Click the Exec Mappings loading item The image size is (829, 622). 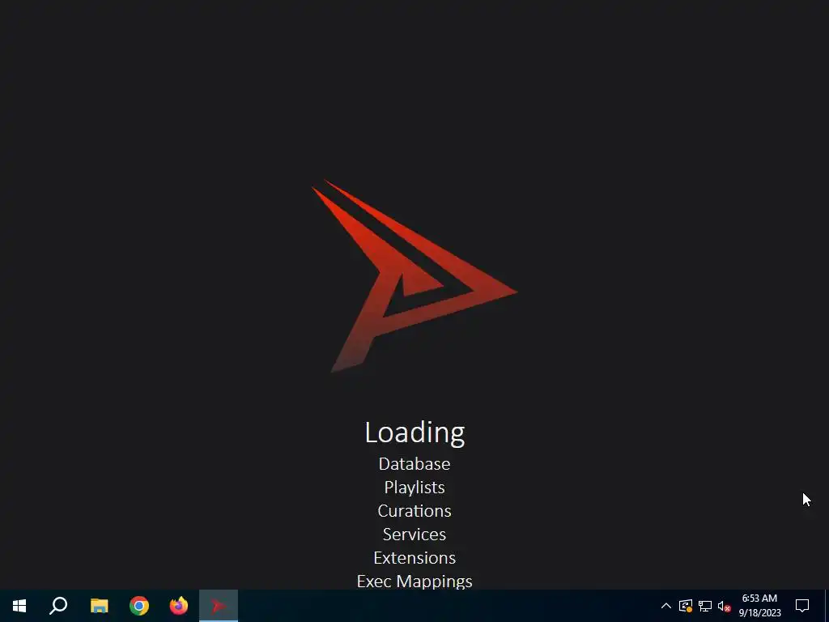(x=414, y=582)
